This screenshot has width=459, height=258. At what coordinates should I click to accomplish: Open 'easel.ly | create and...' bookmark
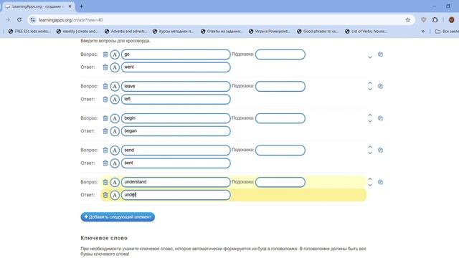[77, 31]
